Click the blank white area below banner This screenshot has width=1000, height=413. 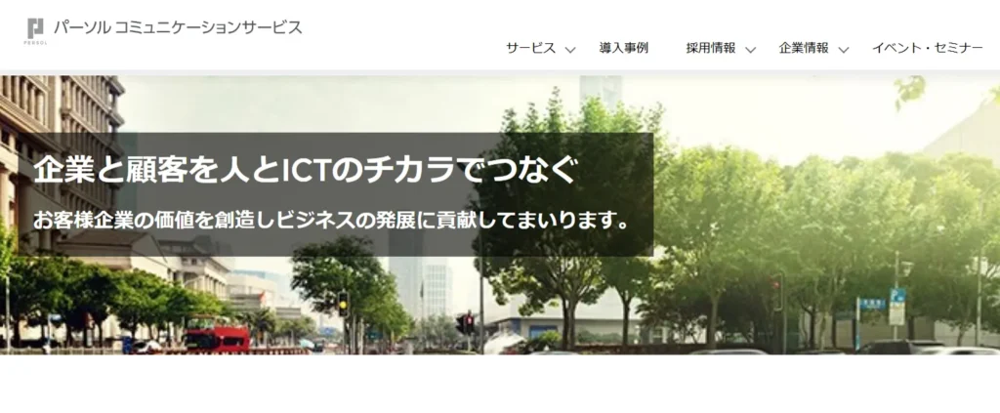coord(500,384)
